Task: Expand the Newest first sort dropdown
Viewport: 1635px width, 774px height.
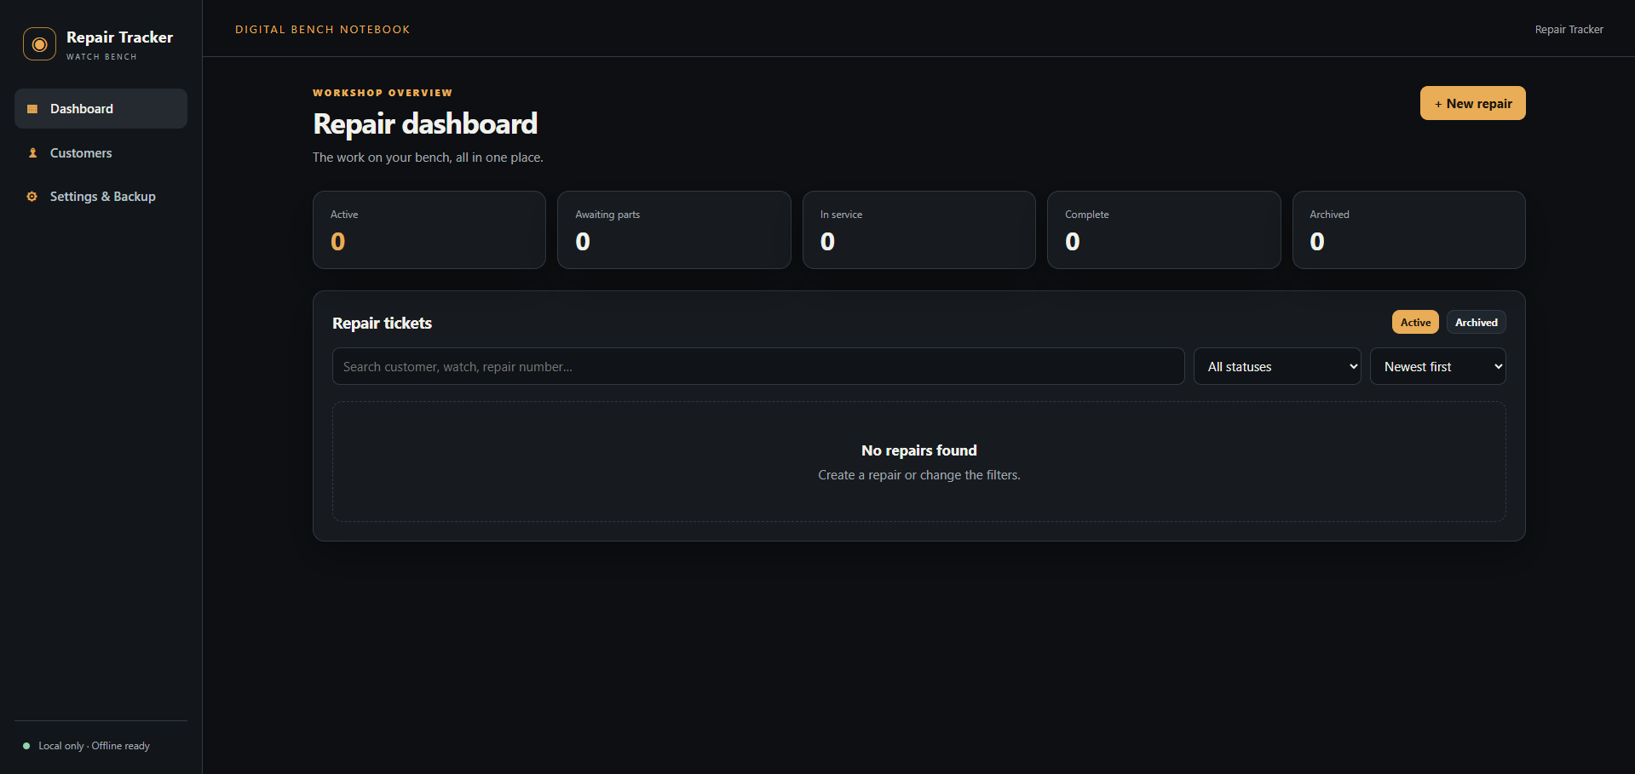Action: [1437, 366]
